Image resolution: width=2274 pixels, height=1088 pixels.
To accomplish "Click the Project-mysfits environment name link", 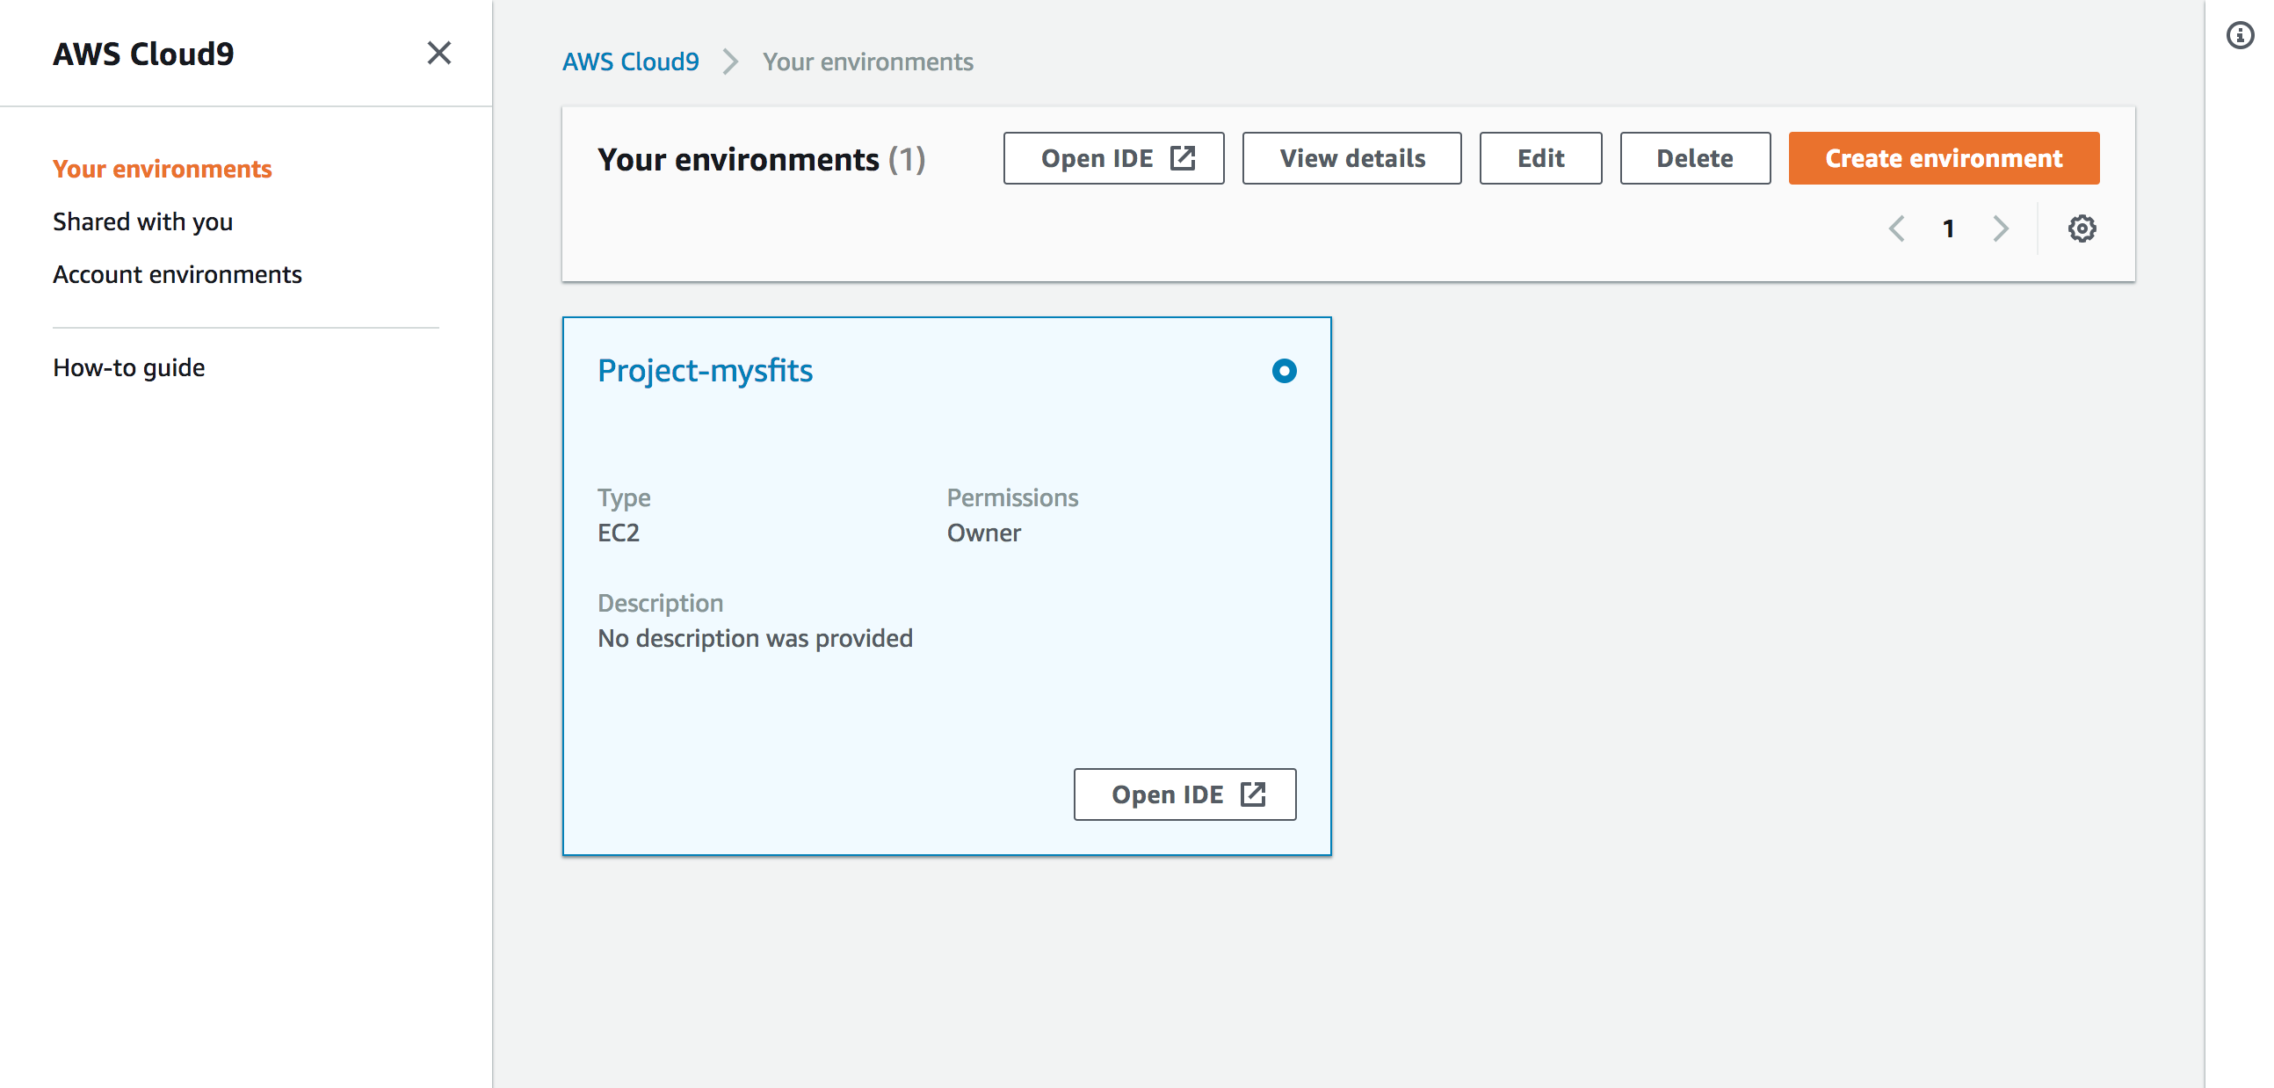I will coord(706,371).
